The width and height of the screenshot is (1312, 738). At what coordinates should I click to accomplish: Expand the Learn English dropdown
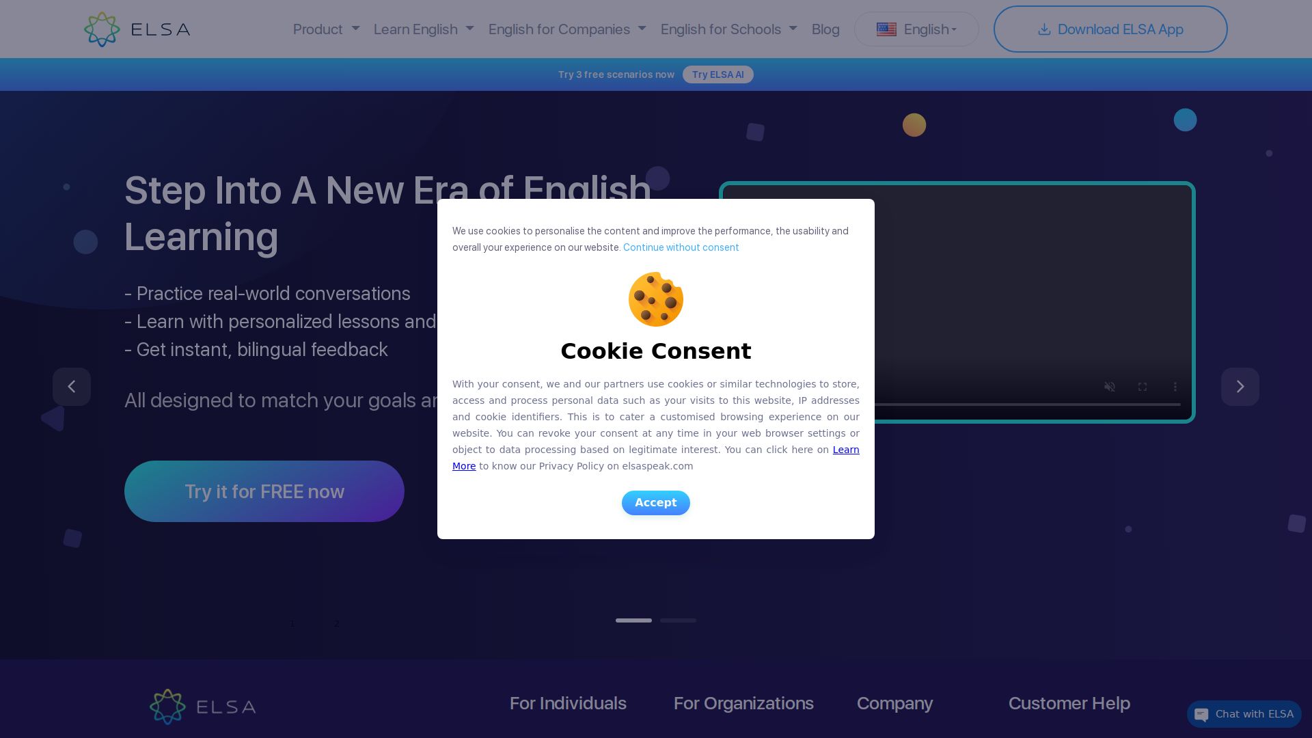coord(424,29)
